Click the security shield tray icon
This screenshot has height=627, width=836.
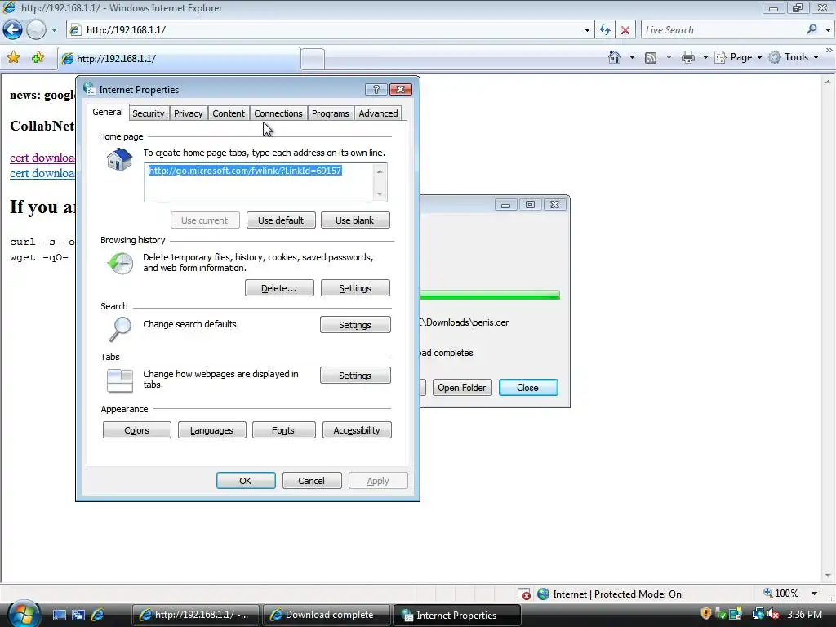[x=706, y=614]
